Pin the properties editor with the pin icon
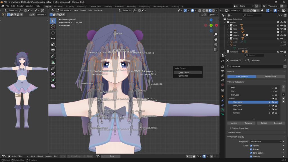The height and width of the screenshot is (162, 288). pyautogui.click(x=285, y=60)
